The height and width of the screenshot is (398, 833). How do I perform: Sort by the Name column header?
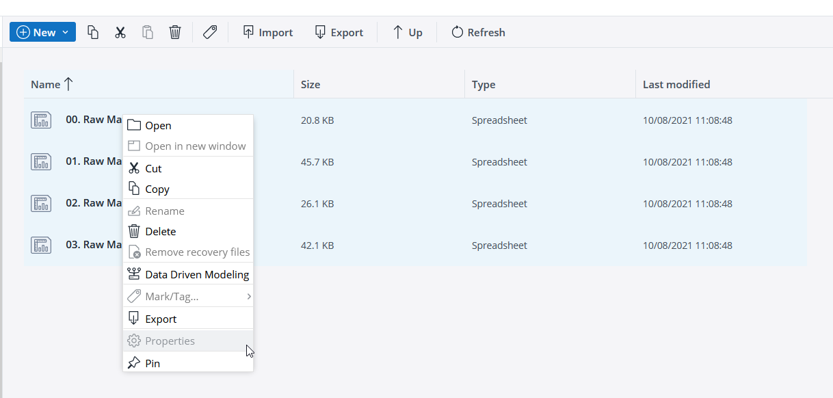[46, 85]
